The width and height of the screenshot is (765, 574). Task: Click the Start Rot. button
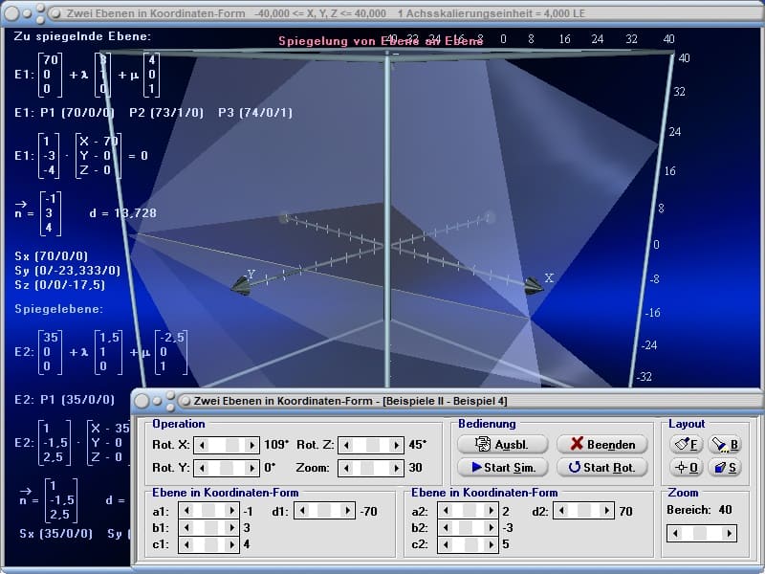pos(602,467)
